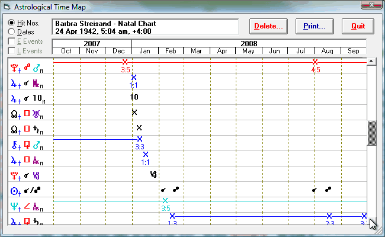Click the blue transiting Chiron glyph
The image size is (385, 237).
(x=15, y=145)
